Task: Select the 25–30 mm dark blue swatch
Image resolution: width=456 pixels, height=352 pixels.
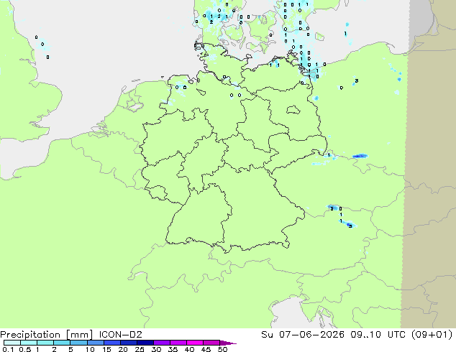Action: tap(145, 343)
